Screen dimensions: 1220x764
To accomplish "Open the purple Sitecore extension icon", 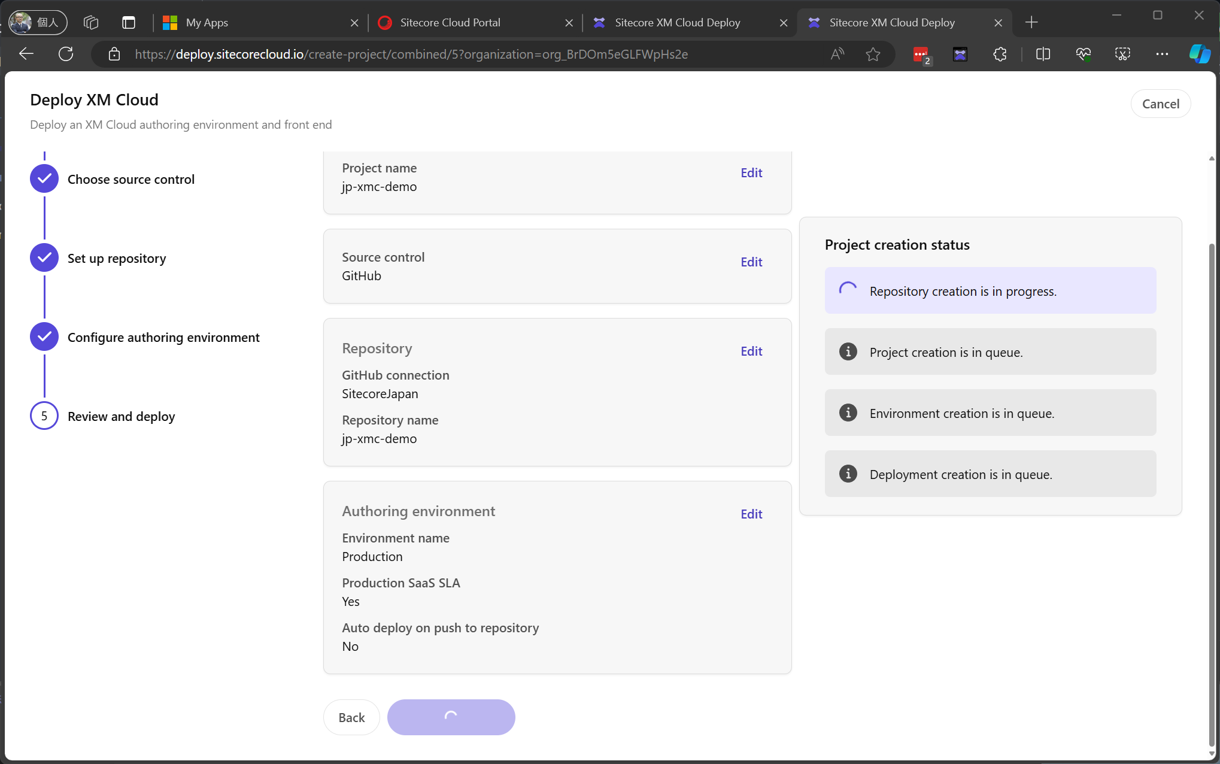I will (960, 54).
